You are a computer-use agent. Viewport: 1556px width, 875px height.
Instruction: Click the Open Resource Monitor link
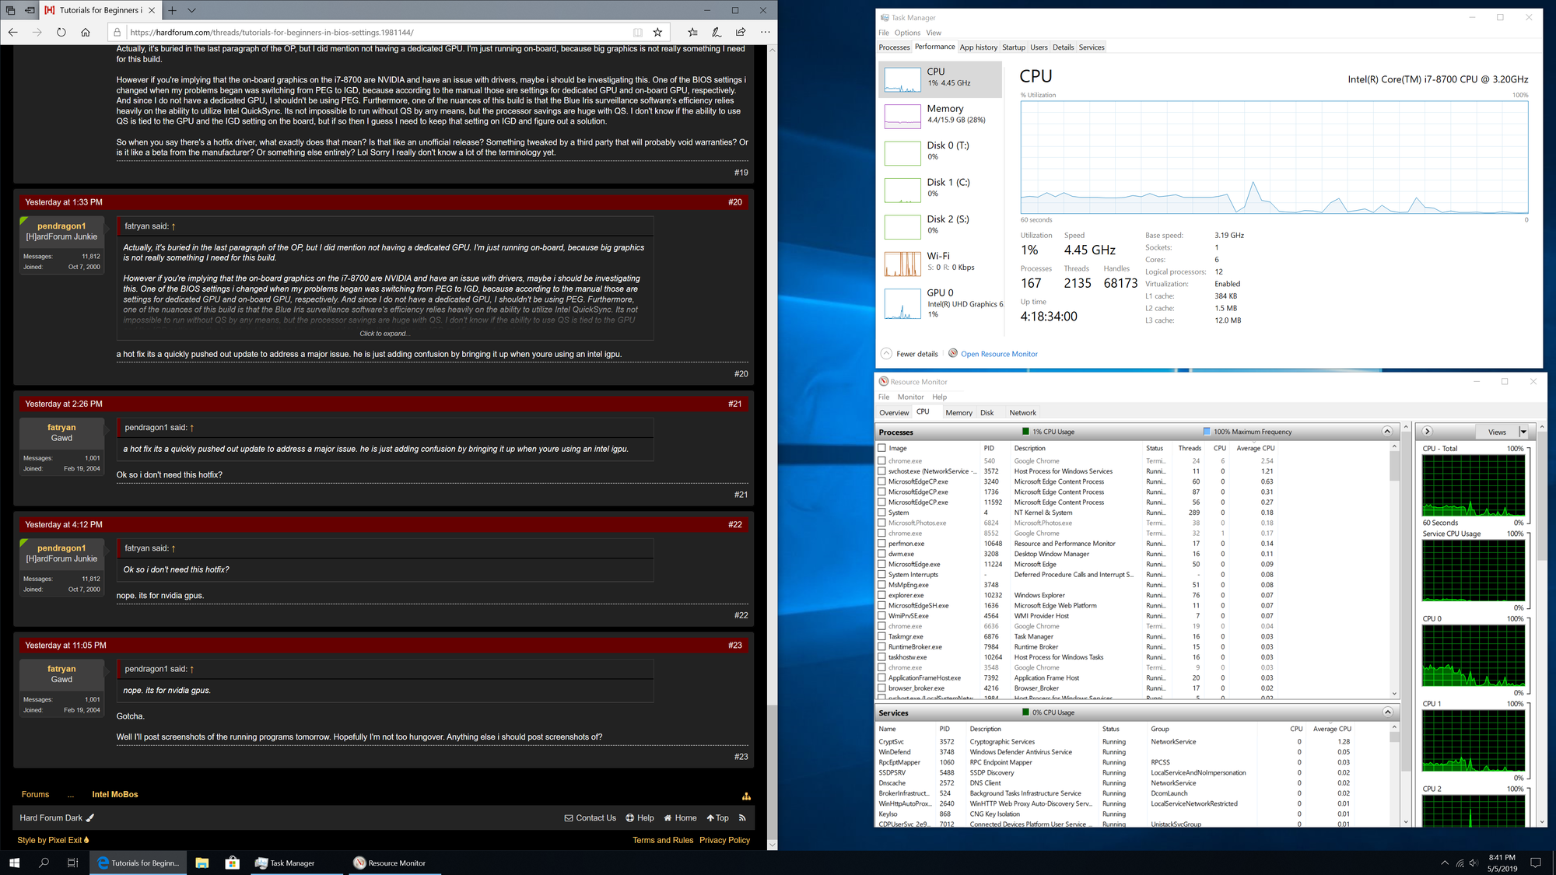pyautogui.click(x=999, y=354)
